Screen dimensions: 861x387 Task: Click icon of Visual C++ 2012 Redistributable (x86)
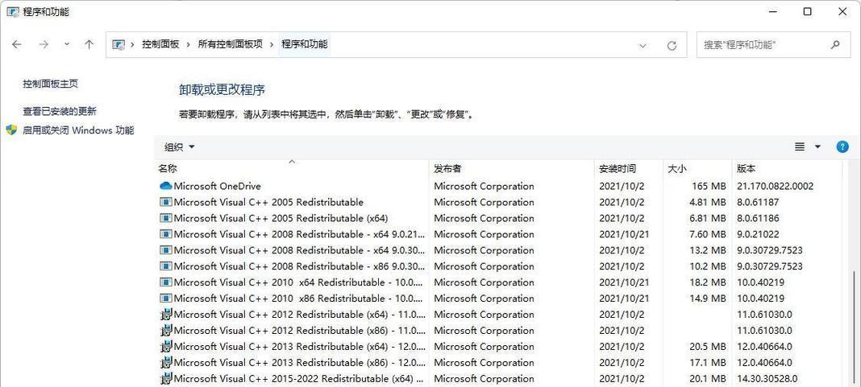[166, 331]
